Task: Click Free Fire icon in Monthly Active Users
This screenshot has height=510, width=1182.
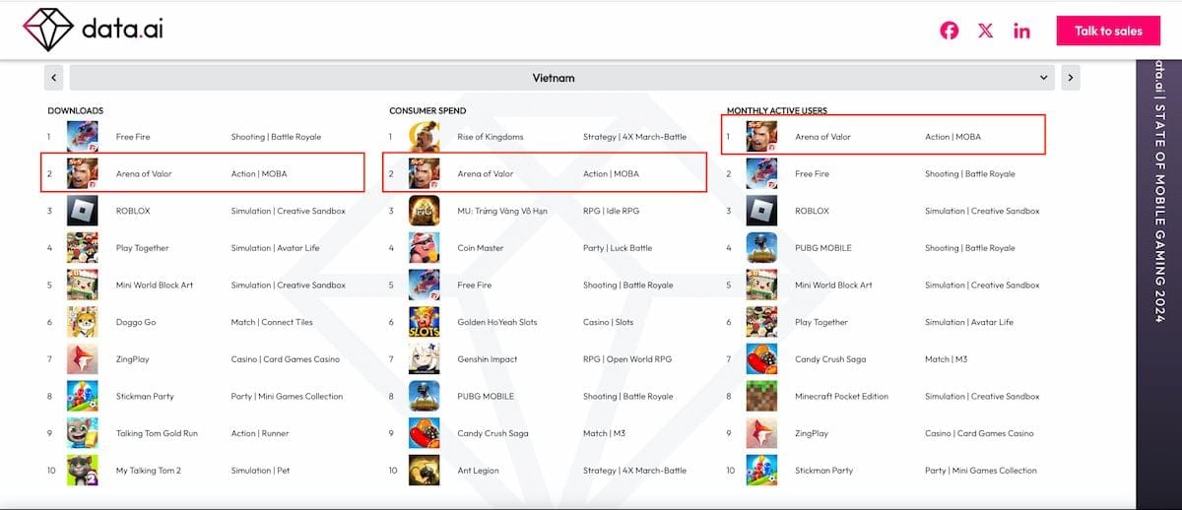Action: coord(761,173)
